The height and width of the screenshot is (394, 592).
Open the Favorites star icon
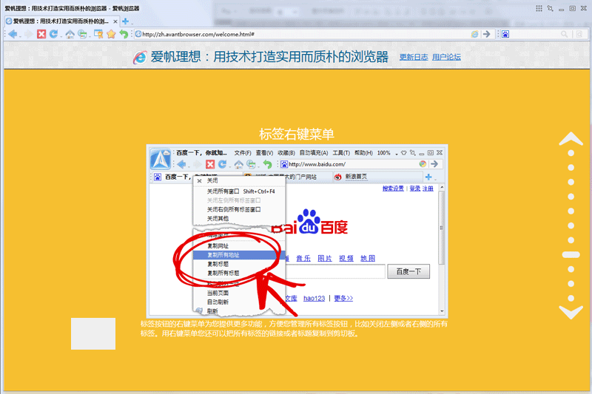(x=111, y=34)
